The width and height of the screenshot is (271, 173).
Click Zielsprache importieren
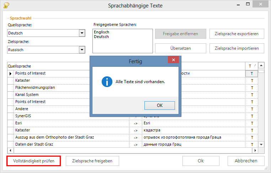pos(237,48)
